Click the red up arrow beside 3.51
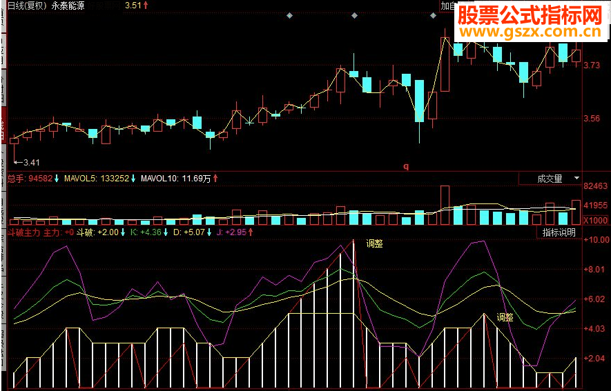Screen dimensions: 611x391 146,6
